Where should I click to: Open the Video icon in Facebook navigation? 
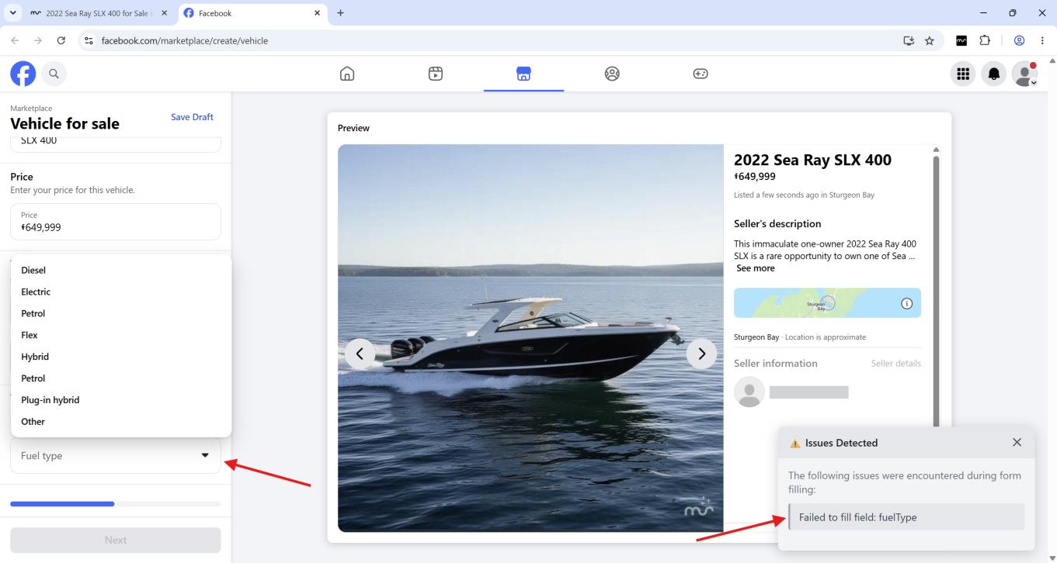coord(436,74)
